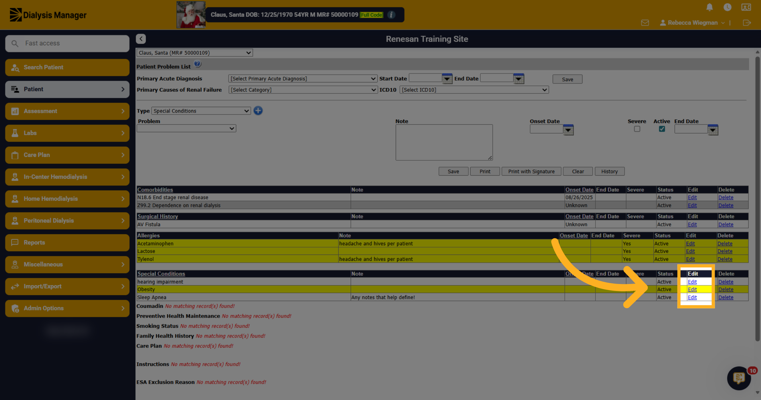Open the problem End Date calendar picker
Viewport: 761px width, 400px height.
713,130
